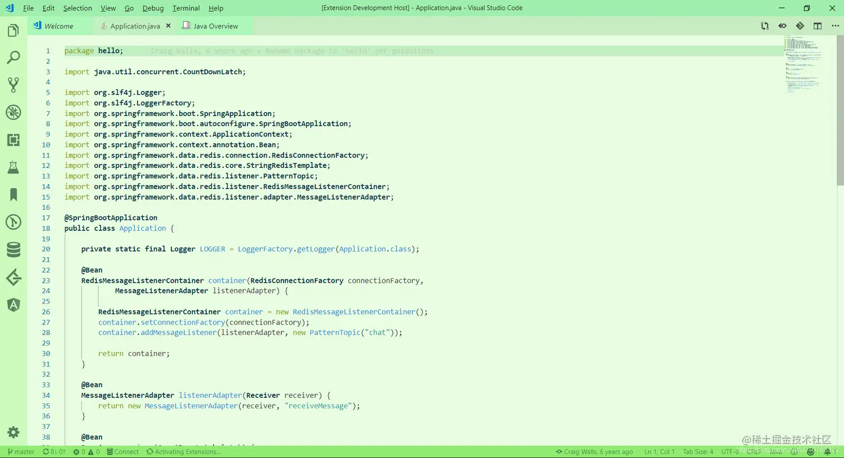
Task: Click the git diamond icon in editor toolbar
Action: pyautogui.click(x=800, y=26)
